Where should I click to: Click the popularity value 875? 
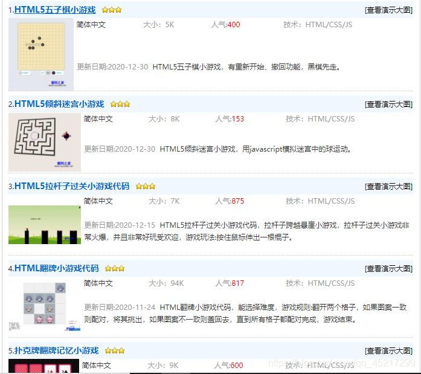point(238,201)
